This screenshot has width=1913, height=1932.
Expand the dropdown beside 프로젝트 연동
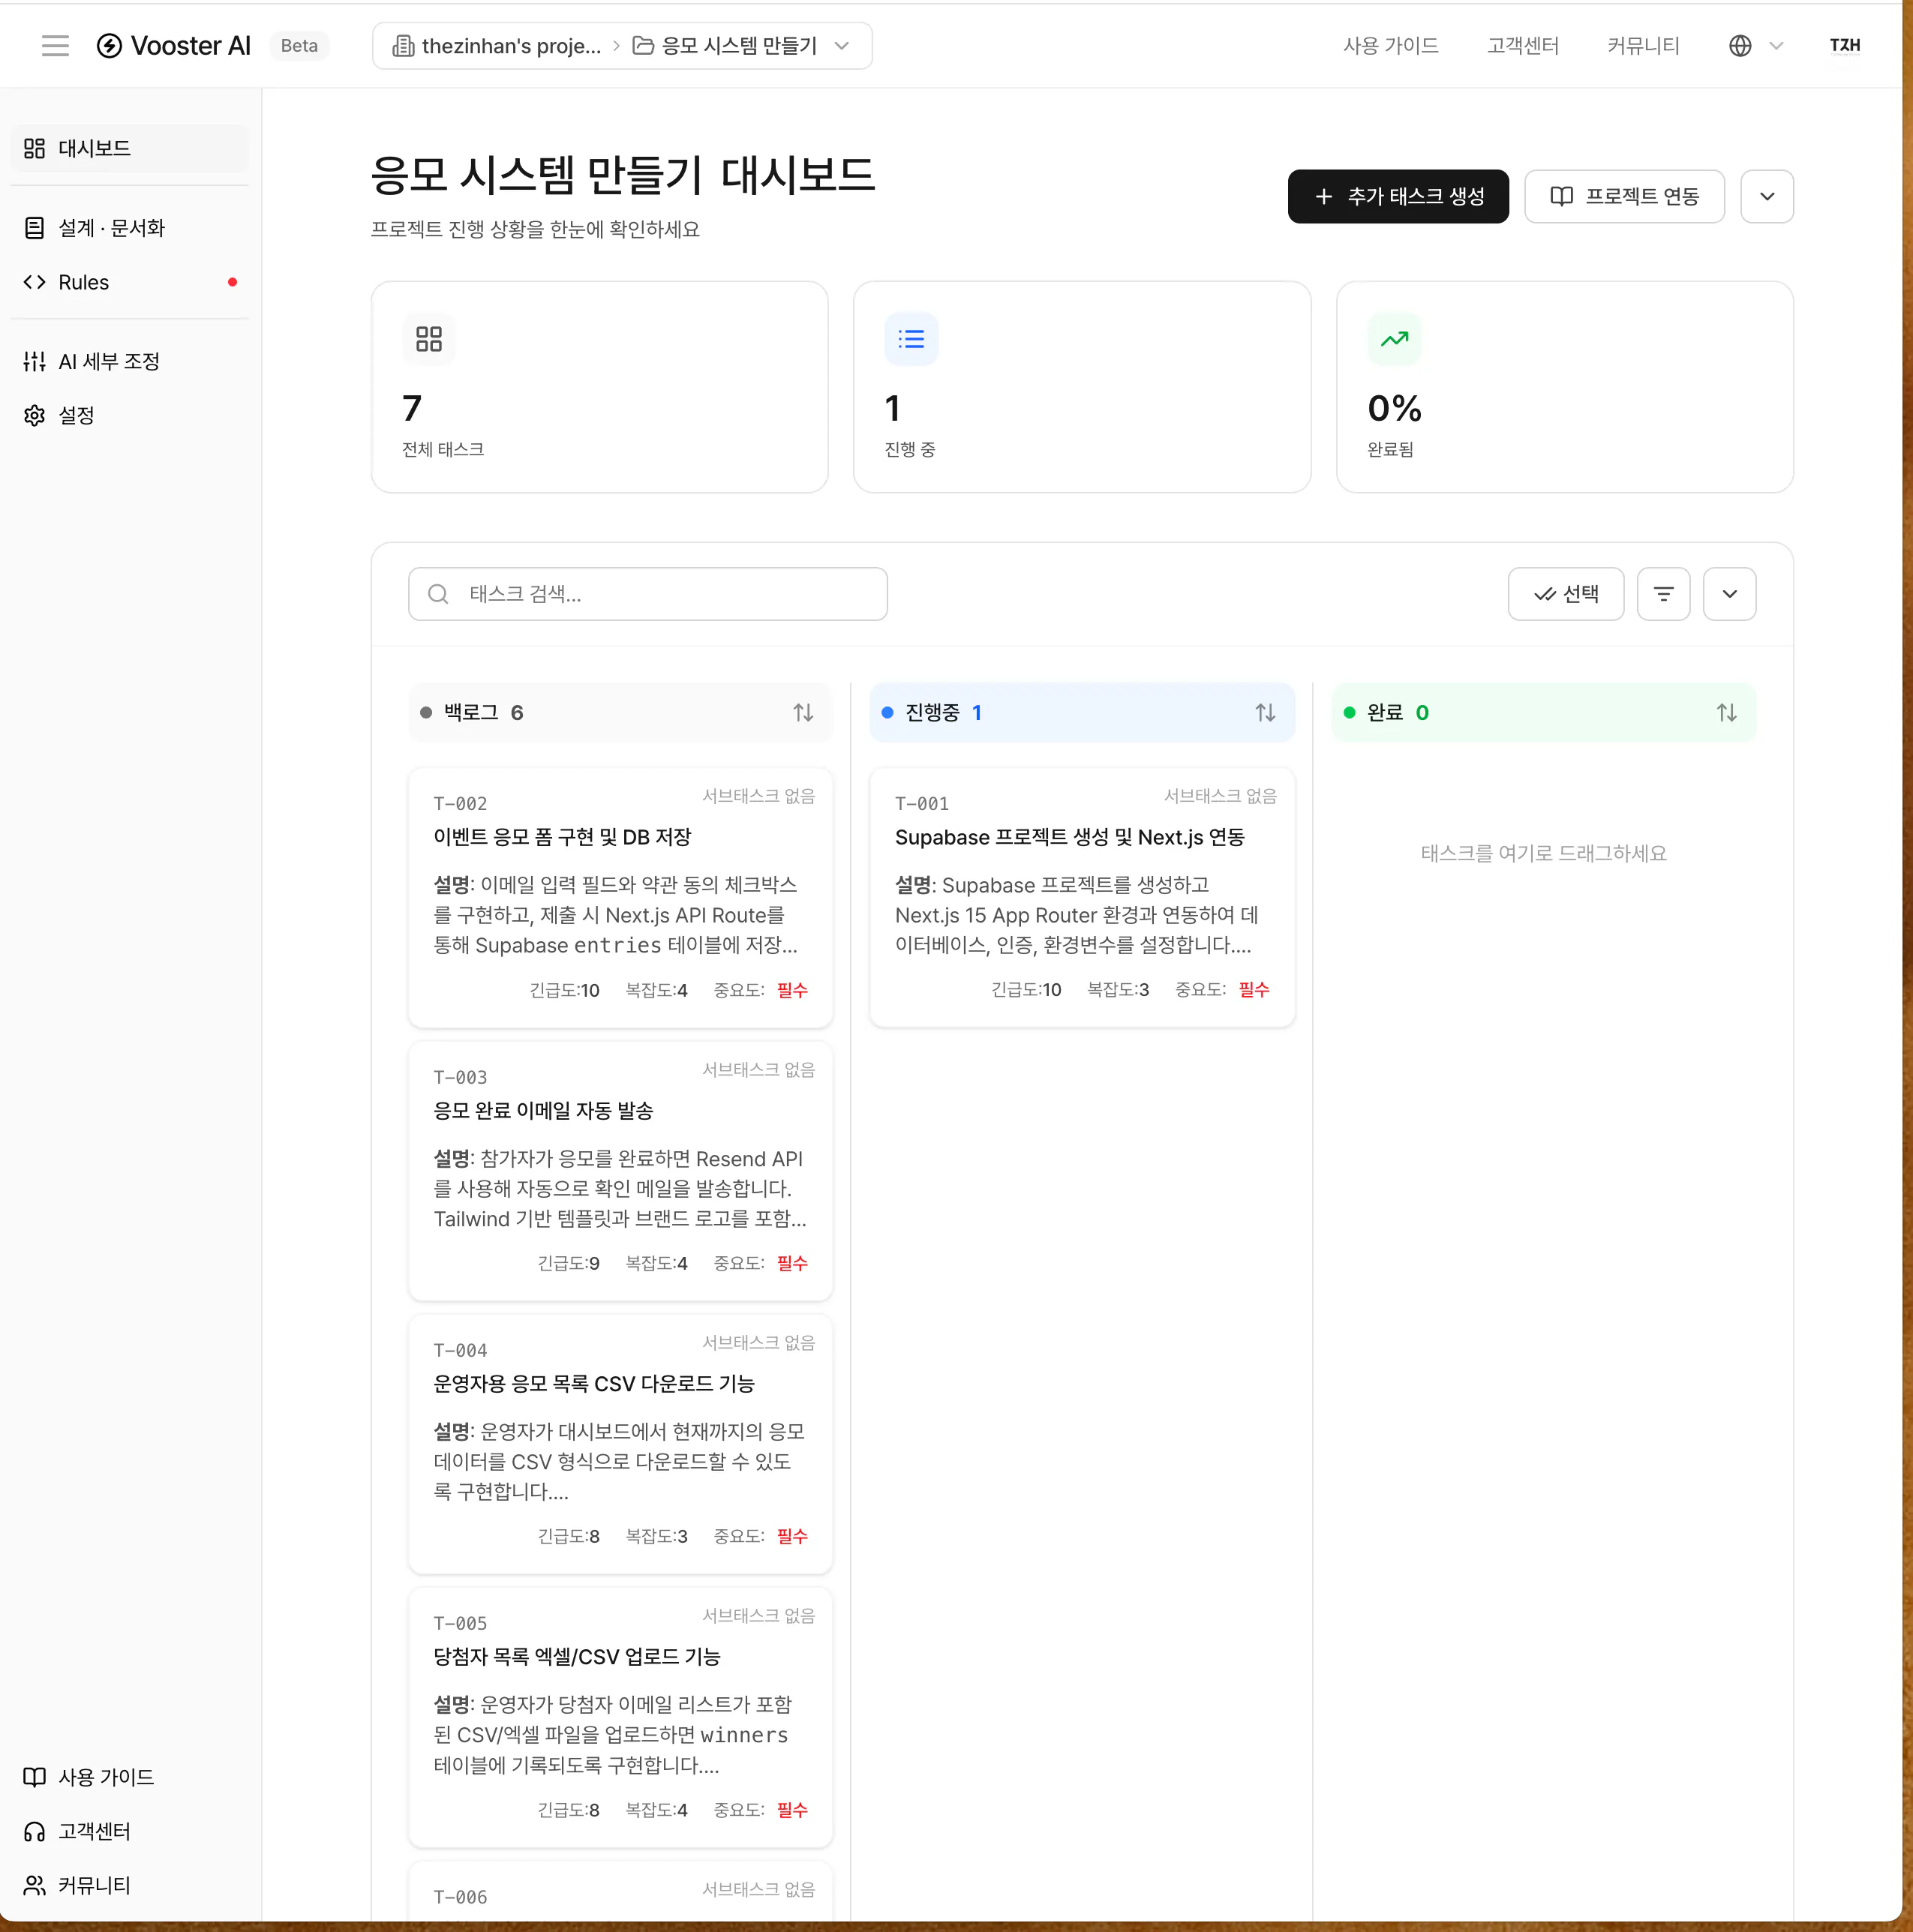point(1767,196)
